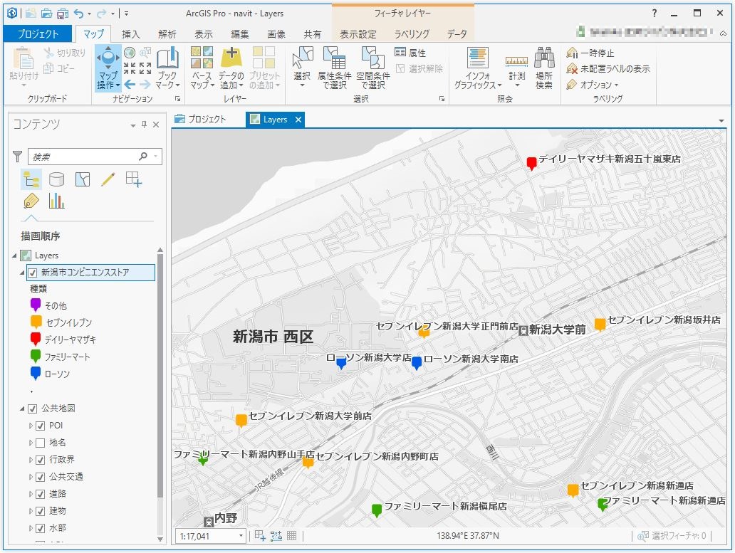Toggle the POI layer checkbox
Image resolution: width=735 pixels, height=553 pixels.
[41, 426]
